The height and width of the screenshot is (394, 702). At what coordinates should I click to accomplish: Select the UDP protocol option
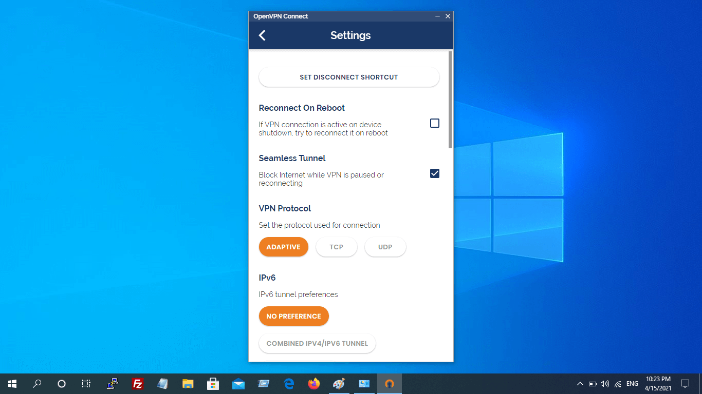[x=385, y=247]
